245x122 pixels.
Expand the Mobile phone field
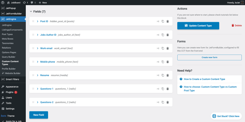point(37,62)
